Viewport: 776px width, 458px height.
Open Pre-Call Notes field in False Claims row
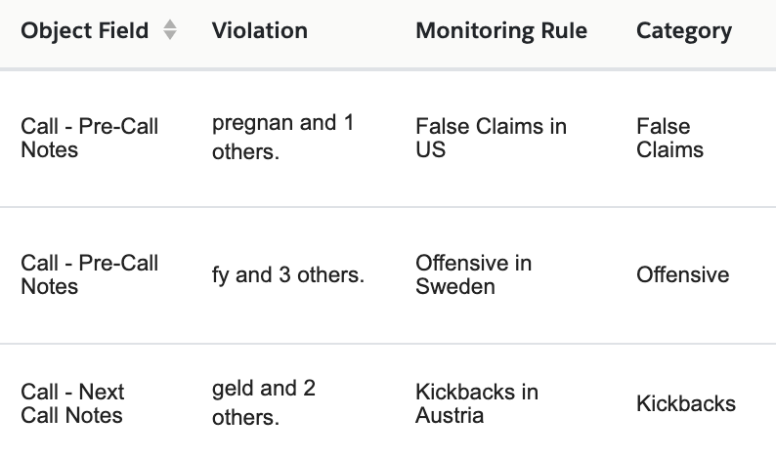coord(89,138)
